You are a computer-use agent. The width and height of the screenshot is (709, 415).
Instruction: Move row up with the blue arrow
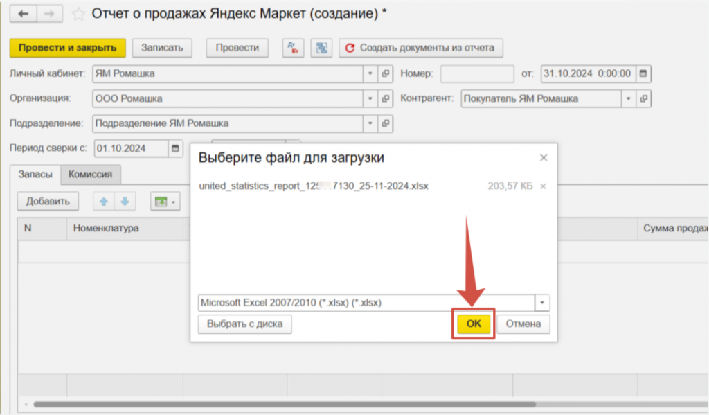104,202
